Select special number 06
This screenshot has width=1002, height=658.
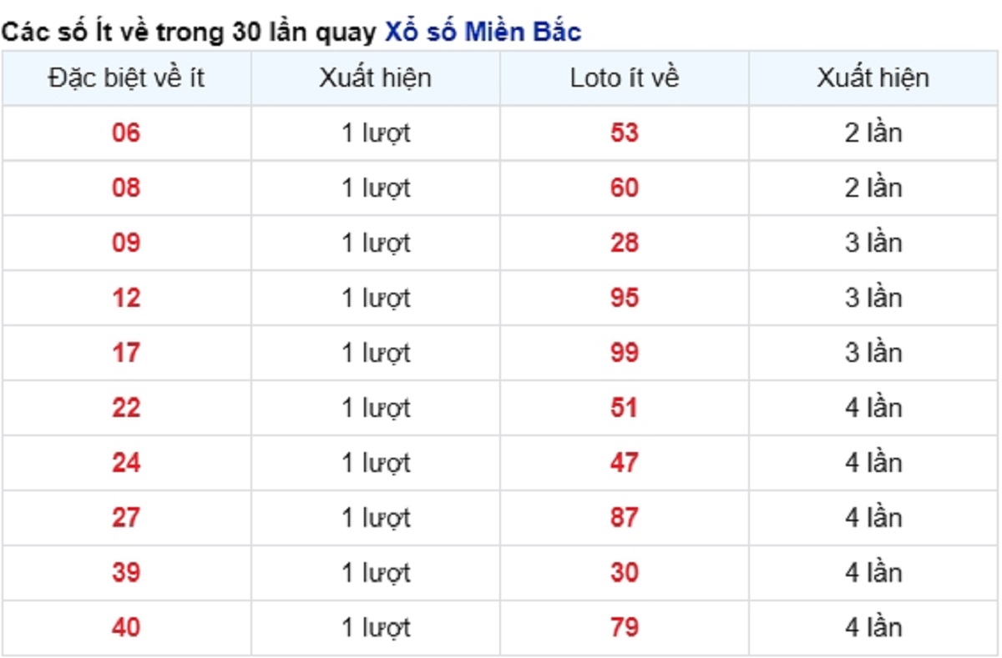tap(126, 133)
